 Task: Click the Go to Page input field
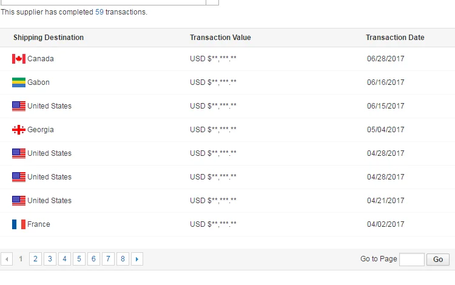click(x=412, y=259)
